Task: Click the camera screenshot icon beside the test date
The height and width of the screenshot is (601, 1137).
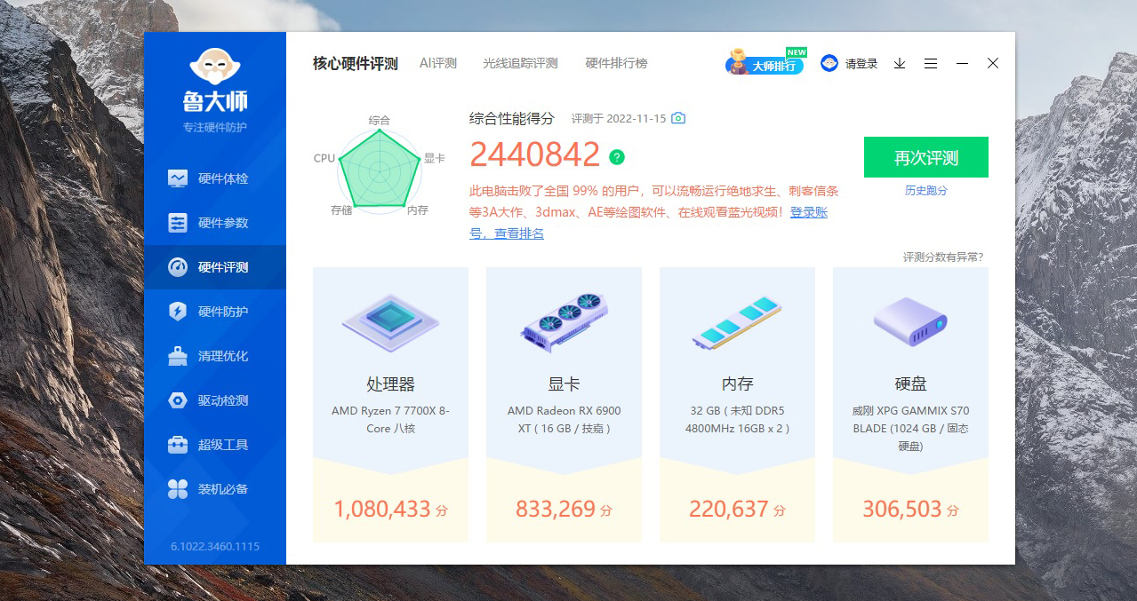Action: (x=678, y=117)
